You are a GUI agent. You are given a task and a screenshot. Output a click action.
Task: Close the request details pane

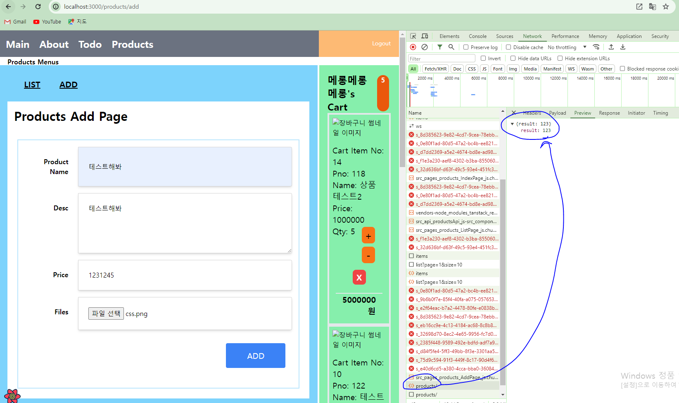pos(514,113)
